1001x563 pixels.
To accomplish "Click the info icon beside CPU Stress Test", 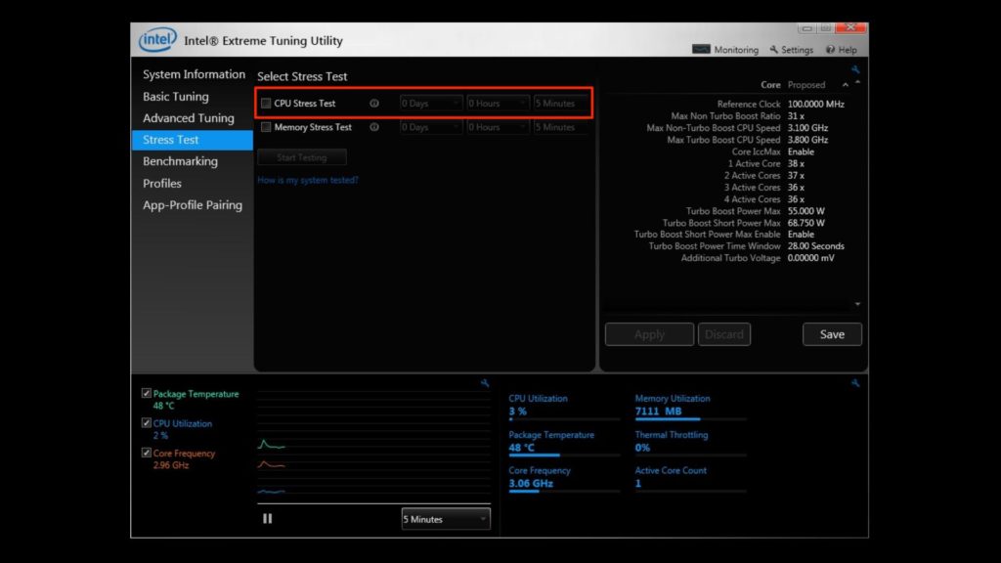I will (x=374, y=103).
